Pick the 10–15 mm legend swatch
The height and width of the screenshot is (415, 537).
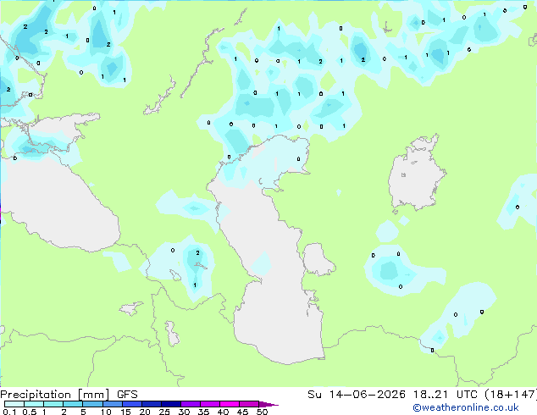(x=112, y=404)
